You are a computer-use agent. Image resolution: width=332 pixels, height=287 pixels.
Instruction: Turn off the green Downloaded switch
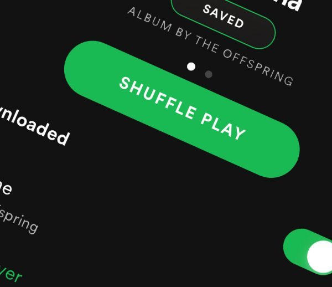pyautogui.click(x=309, y=252)
